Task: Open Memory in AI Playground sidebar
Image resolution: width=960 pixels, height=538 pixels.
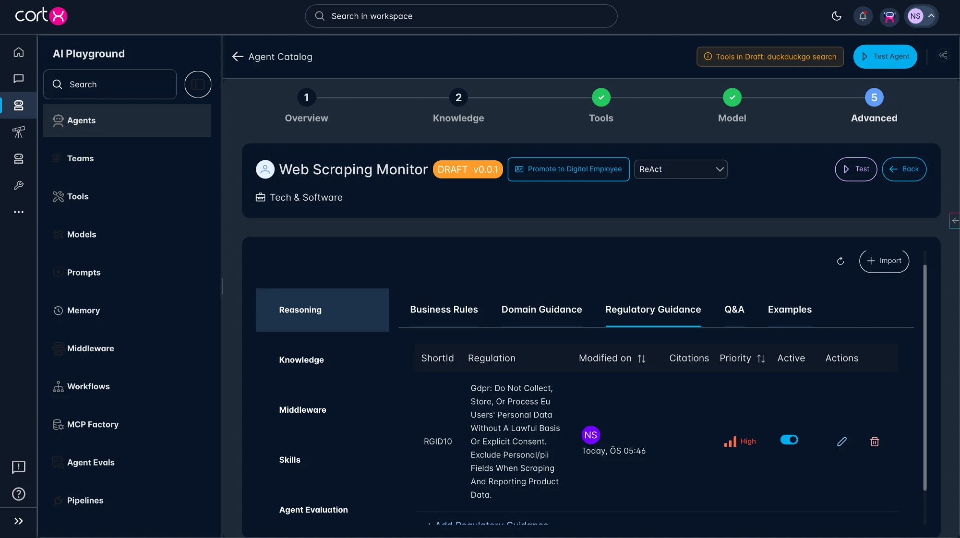Action: 127,311
